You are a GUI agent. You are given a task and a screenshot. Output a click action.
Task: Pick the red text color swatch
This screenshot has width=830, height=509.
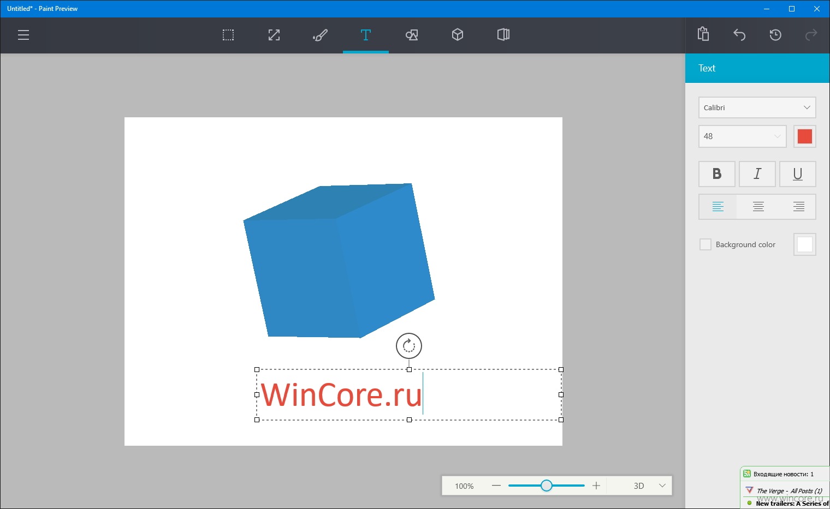(x=805, y=136)
